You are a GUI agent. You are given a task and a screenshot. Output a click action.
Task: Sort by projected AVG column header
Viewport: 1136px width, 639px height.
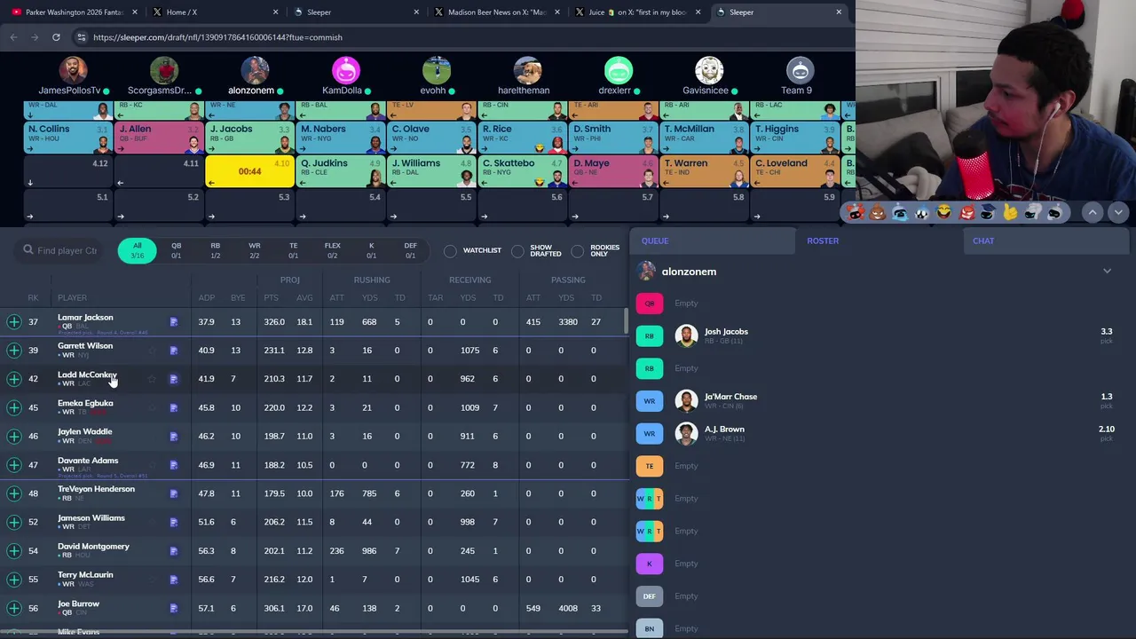pyautogui.click(x=304, y=297)
